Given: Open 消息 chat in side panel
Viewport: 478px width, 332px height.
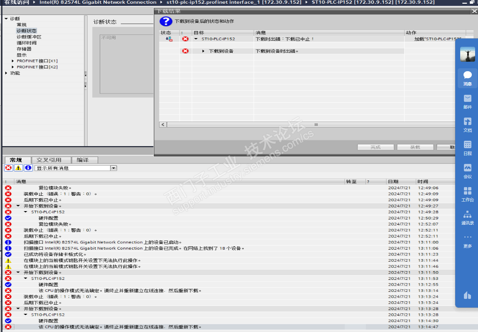Looking at the screenshot, I should [x=467, y=78].
